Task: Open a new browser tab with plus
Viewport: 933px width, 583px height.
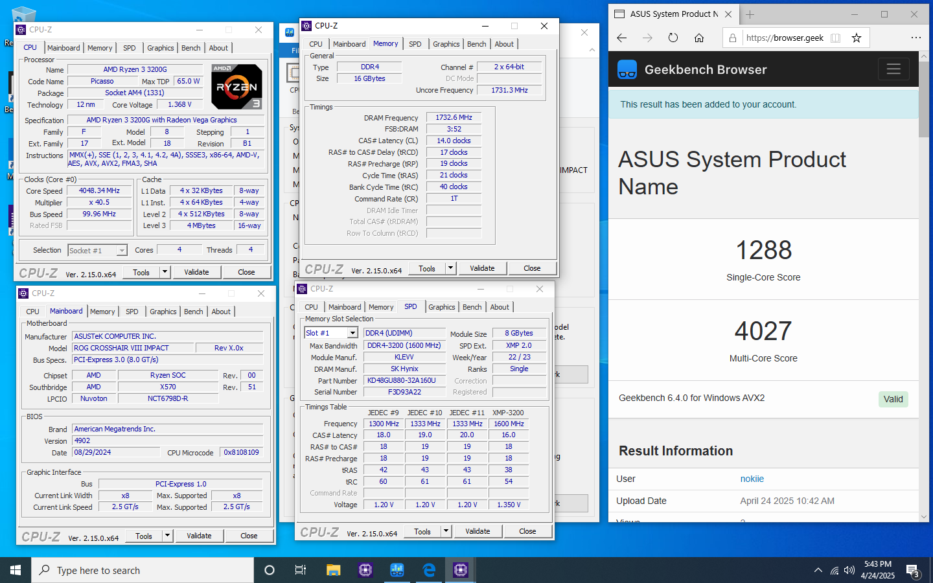Action: 750,14
